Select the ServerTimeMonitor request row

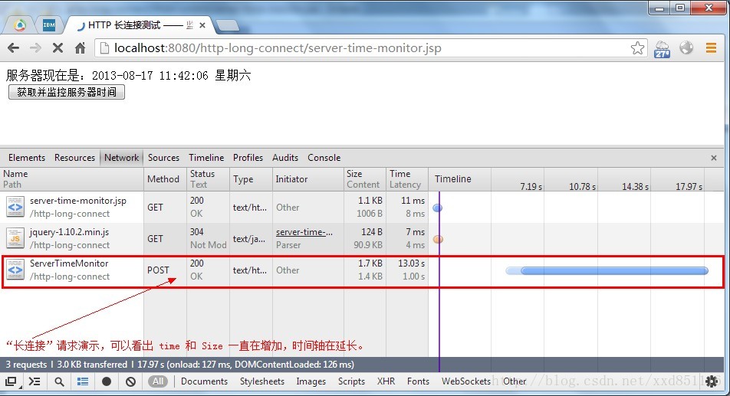[362, 270]
